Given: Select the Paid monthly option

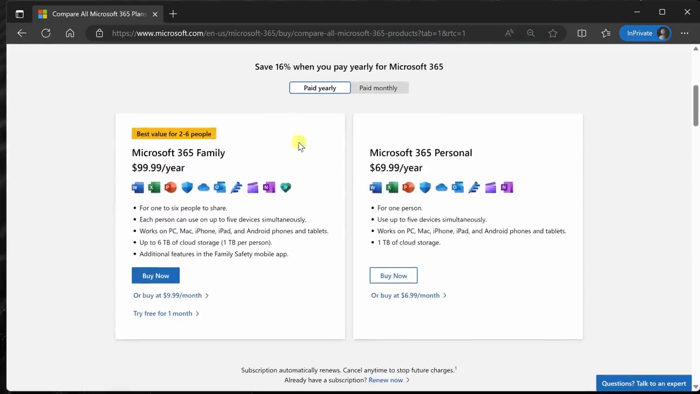Looking at the screenshot, I should coord(378,88).
